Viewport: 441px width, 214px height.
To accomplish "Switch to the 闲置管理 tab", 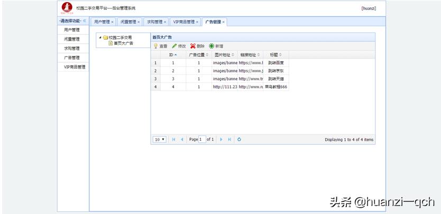I will tap(128, 22).
